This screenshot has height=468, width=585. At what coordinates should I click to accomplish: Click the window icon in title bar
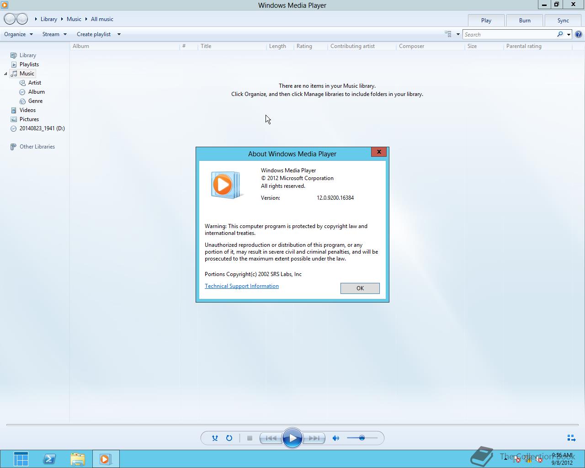5,5
